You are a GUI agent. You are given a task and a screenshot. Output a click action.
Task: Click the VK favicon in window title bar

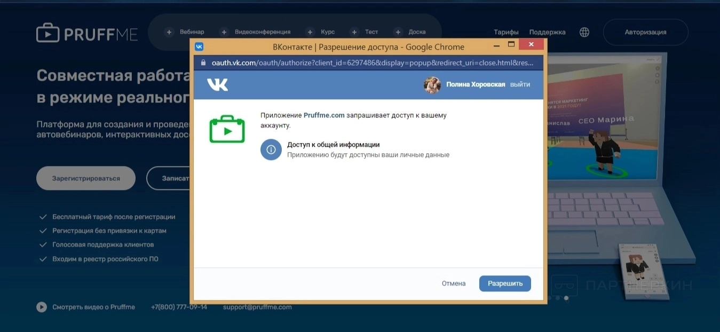click(199, 46)
